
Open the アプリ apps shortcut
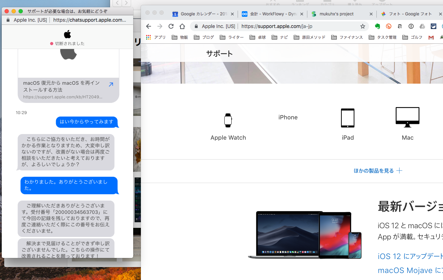156,37
